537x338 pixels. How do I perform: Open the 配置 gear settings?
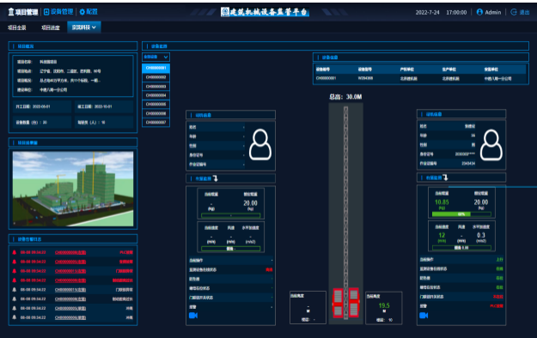(82, 12)
